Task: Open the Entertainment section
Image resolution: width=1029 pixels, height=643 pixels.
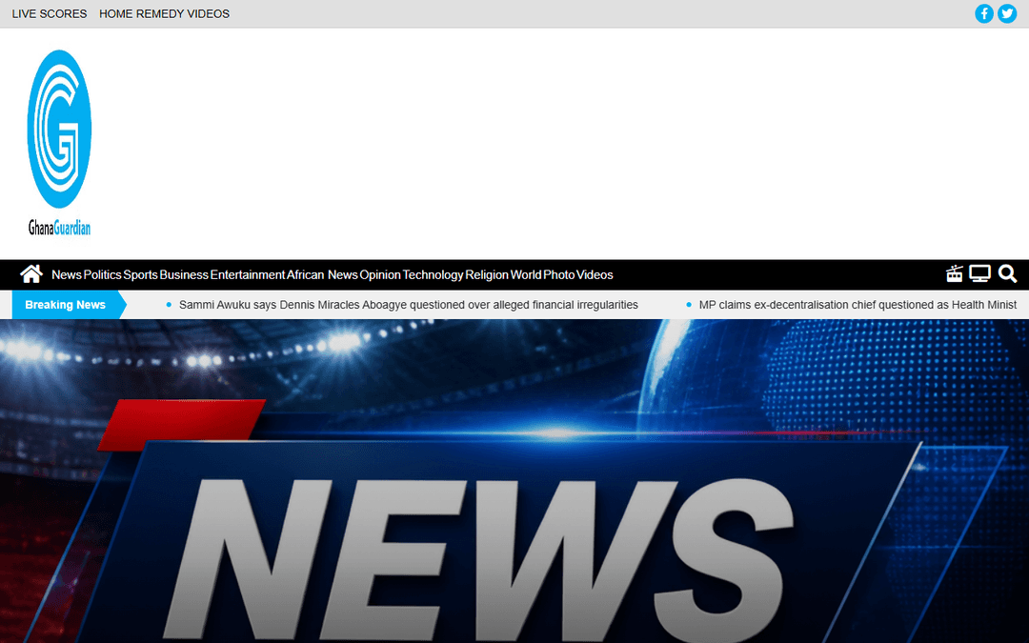Action: pos(248,275)
